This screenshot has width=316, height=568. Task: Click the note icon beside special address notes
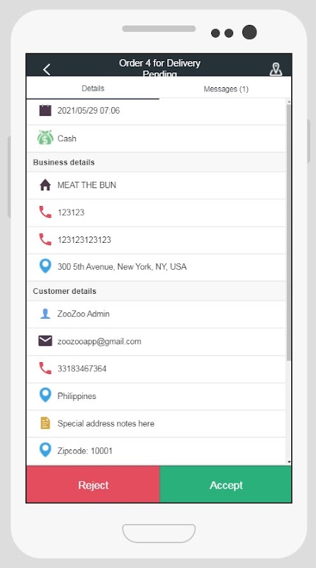click(45, 423)
